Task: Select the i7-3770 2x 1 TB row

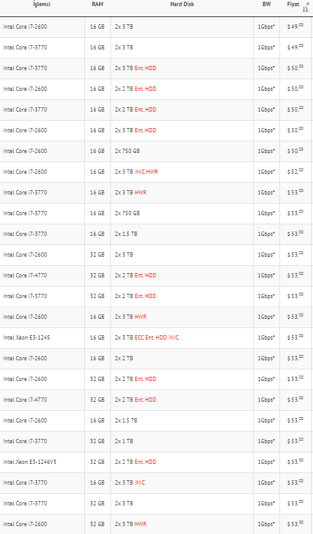Action: 156,441
